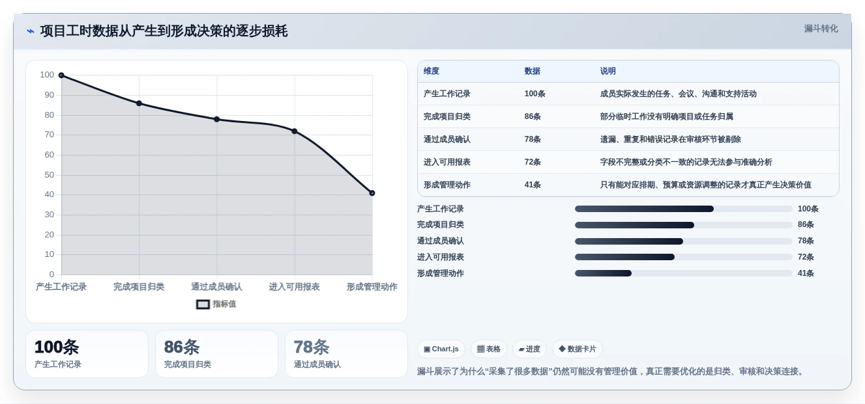
Task: Select the chart point at 完成项目归类 (86)
Action: coord(139,103)
